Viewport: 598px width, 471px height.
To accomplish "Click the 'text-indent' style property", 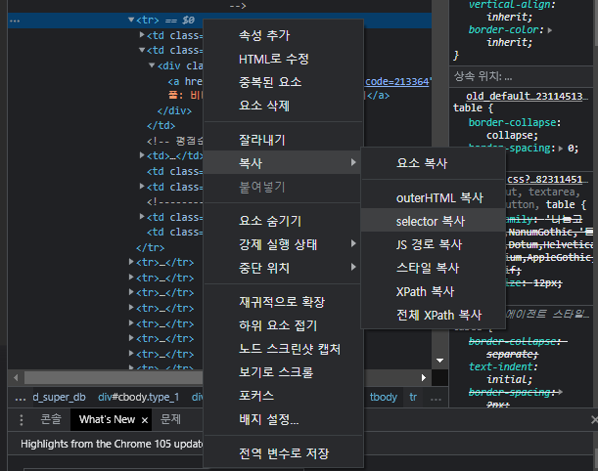I will pyautogui.click(x=500, y=366).
